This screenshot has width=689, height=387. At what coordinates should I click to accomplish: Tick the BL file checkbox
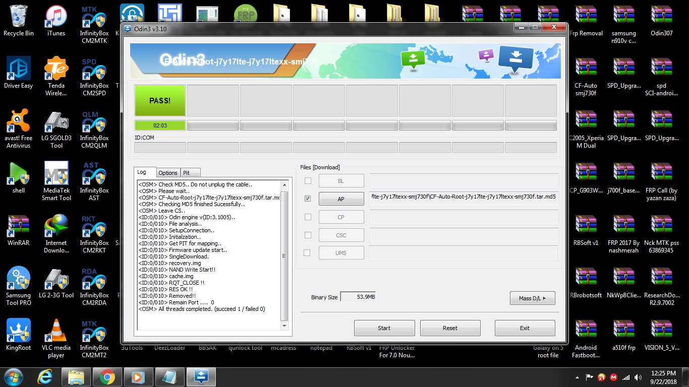[x=308, y=180]
